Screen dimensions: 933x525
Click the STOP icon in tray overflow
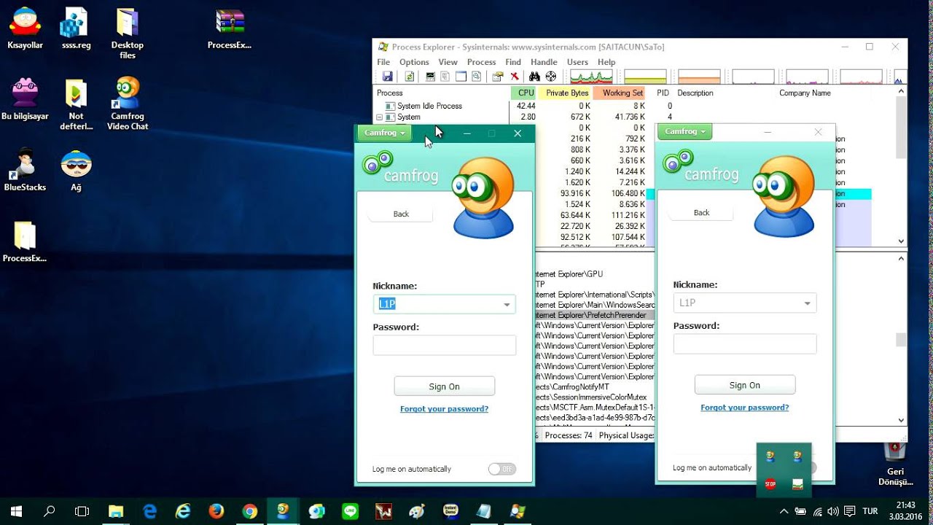(770, 484)
